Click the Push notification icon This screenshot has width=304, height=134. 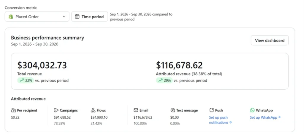click(211, 110)
